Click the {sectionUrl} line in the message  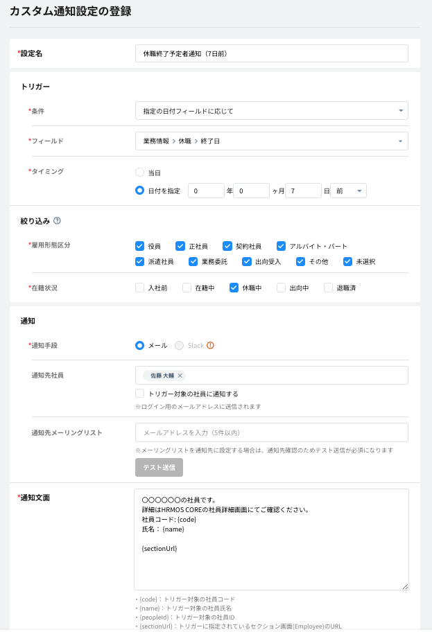click(159, 549)
